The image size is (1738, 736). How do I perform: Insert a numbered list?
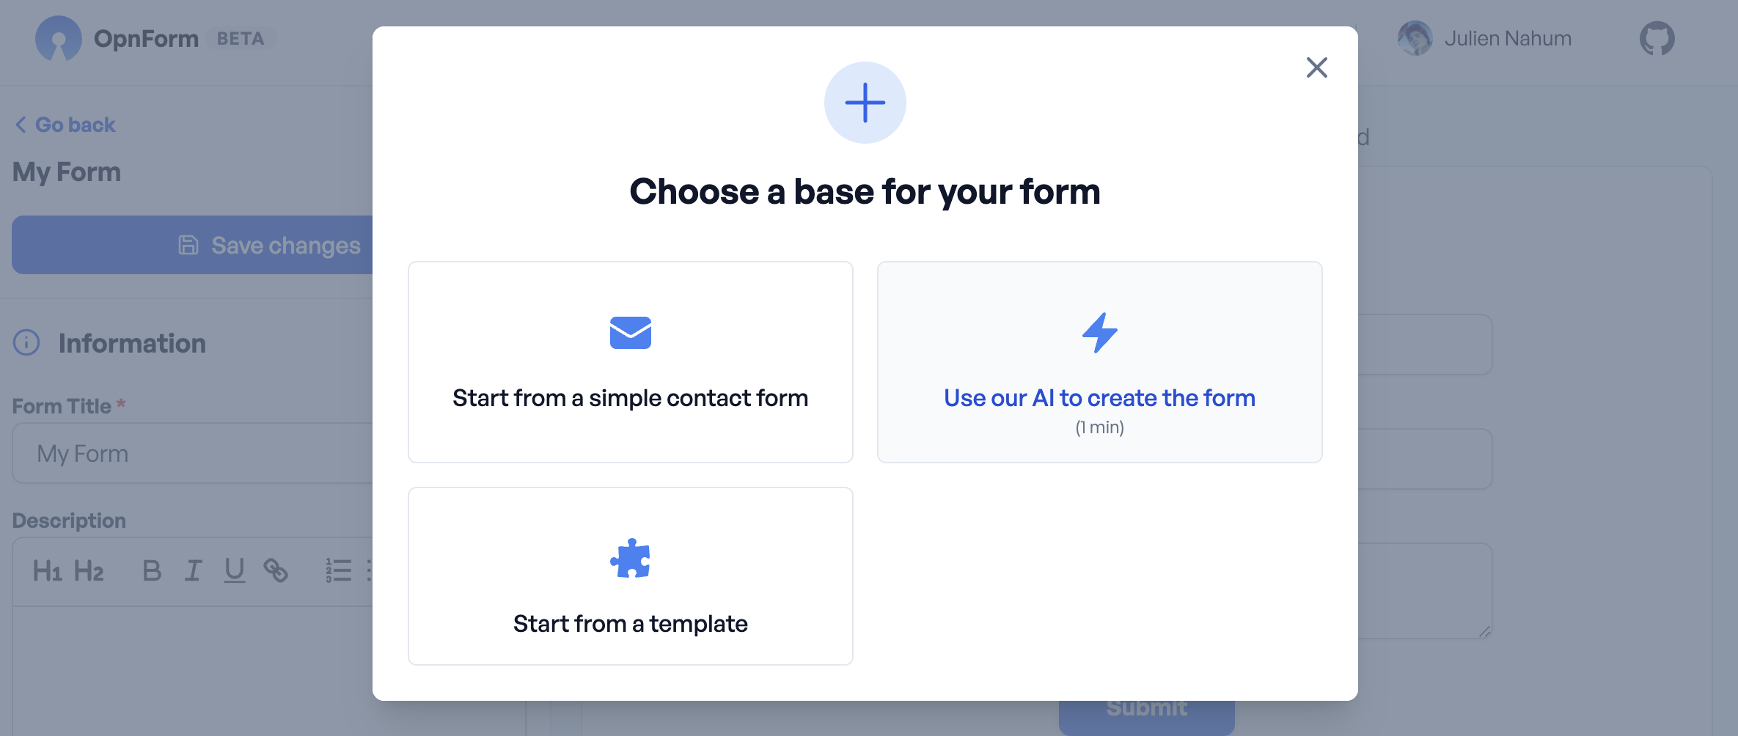pyautogui.click(x=338, y=570)
